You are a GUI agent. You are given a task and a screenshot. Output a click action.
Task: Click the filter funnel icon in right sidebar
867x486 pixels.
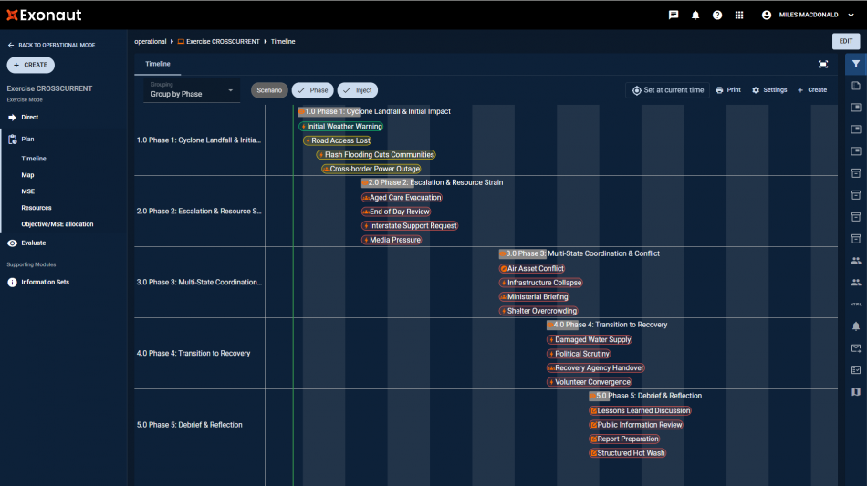click(x=855, y=64)
